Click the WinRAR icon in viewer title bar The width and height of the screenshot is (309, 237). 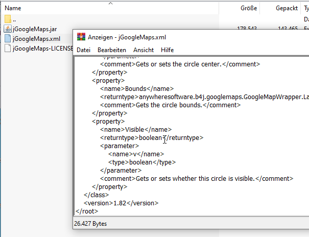coord(81,37)
